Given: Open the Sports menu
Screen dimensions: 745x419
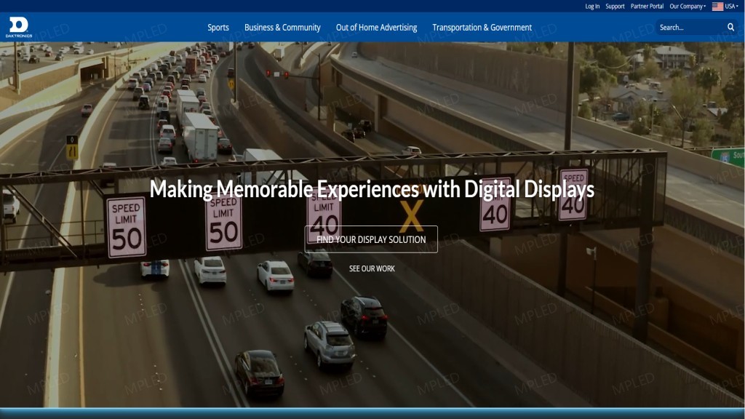Looking at the screenshot, I should [218, 28].
